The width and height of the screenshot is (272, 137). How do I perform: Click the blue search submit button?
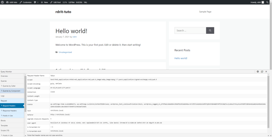point(210,30)
